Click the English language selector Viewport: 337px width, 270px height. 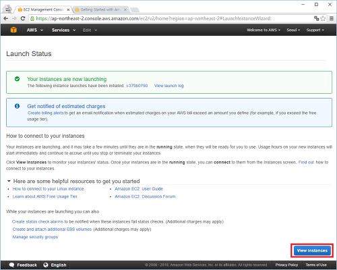(55, 265)
